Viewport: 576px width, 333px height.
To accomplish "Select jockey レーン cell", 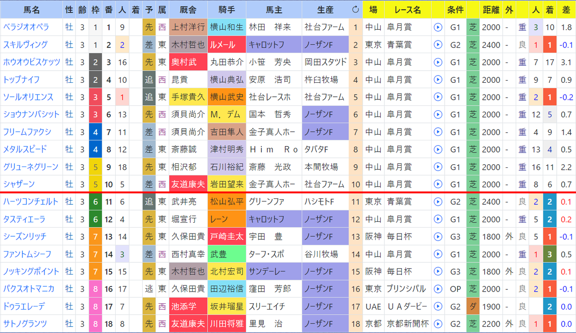I will click(227, 219).
